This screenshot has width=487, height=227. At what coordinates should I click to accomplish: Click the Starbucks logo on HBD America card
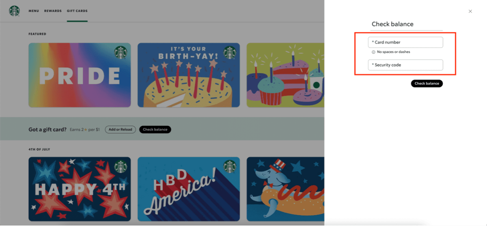[x=230, y=166]
